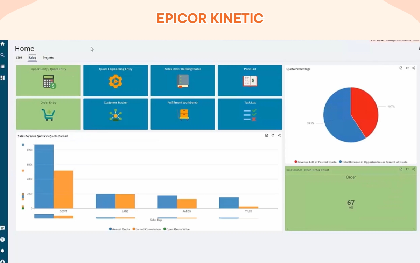
Task: Switch to the CRM tab
Action: point(19,58)
